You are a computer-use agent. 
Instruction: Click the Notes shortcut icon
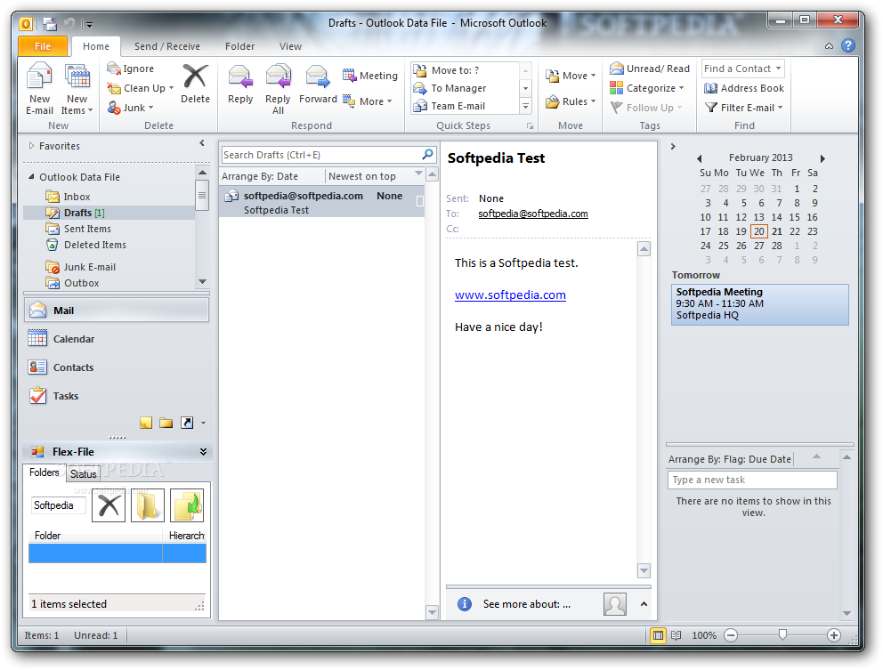tap(146, 423)
